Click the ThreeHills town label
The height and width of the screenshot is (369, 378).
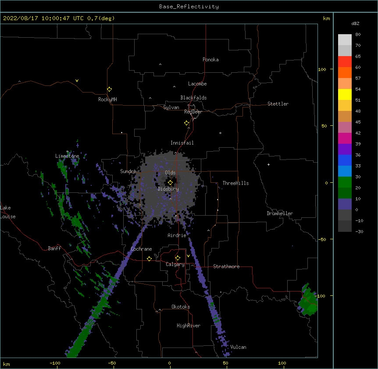point(235,183)
